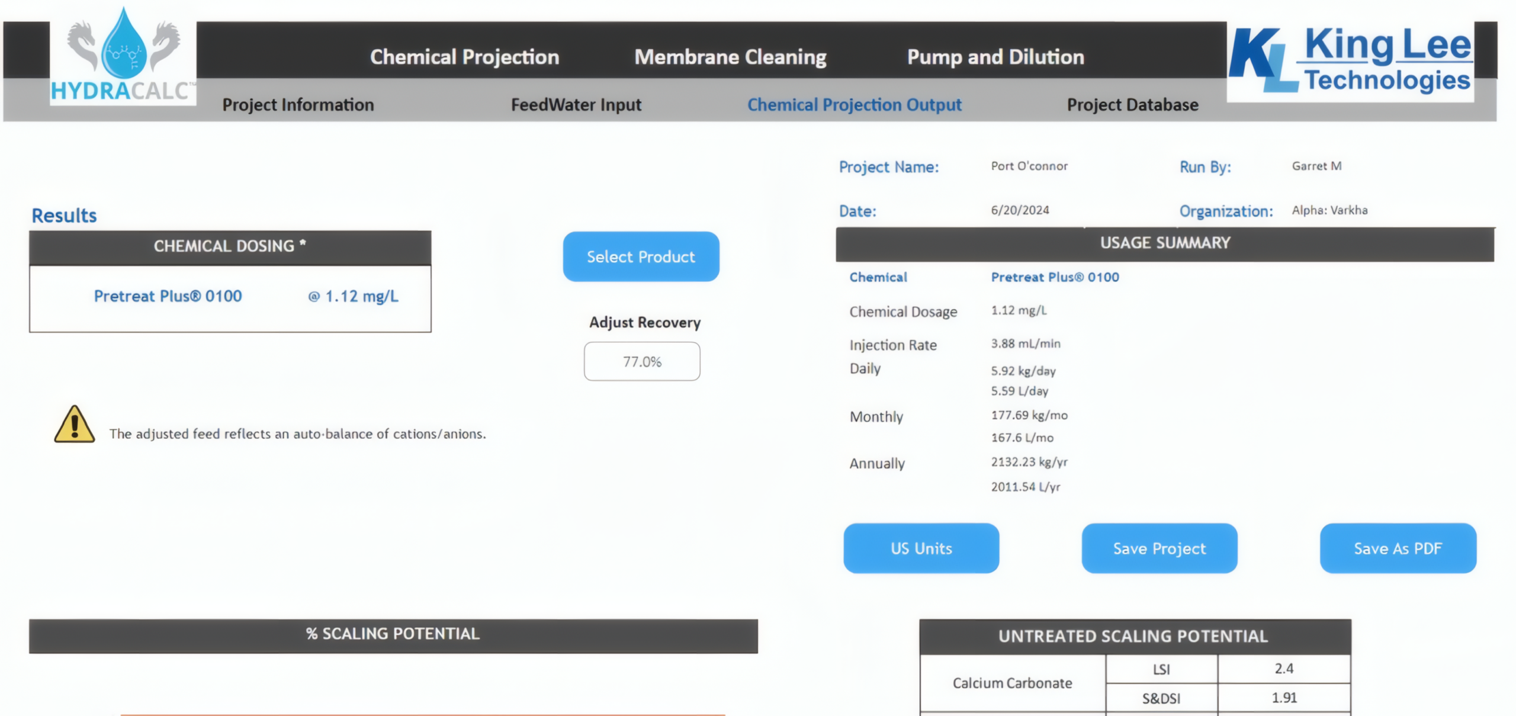Click the date value 6/20/2024
The image size is (1516, 716).
1020,210
